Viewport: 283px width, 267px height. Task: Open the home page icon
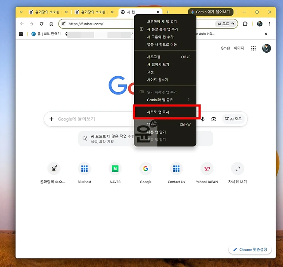52,24
